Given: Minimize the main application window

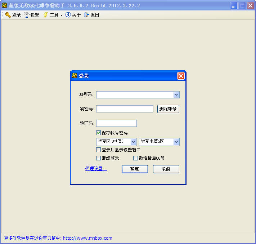Looking at the screenshot, I should pyautogui.click(x=234, y=6).
